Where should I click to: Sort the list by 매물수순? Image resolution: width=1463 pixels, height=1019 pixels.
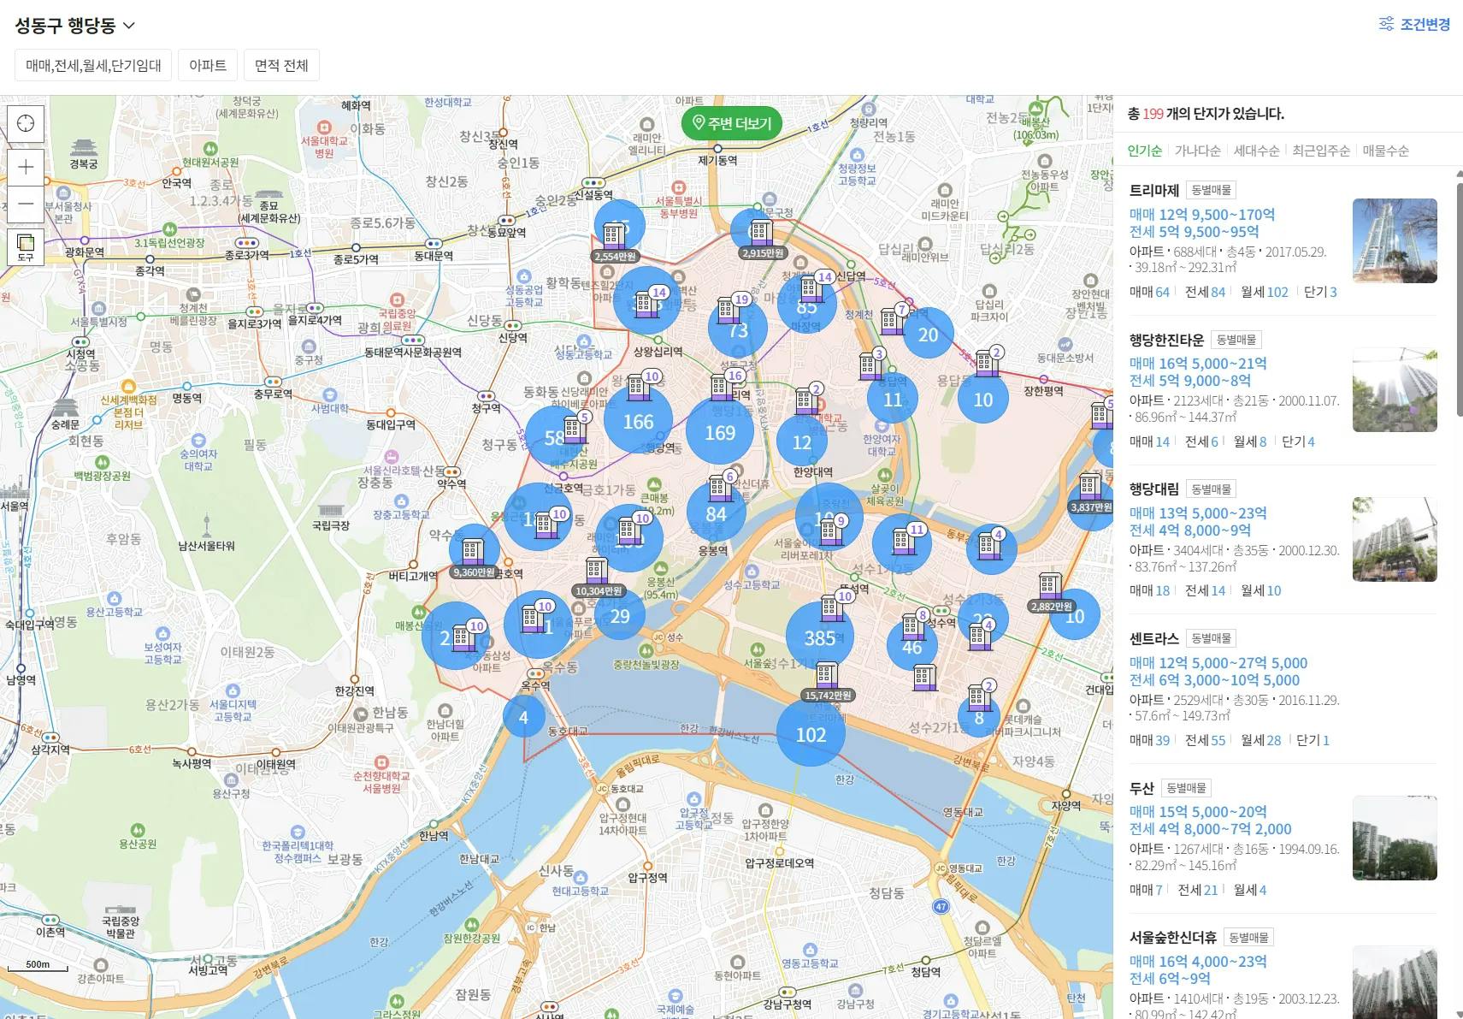point(1385,151)
